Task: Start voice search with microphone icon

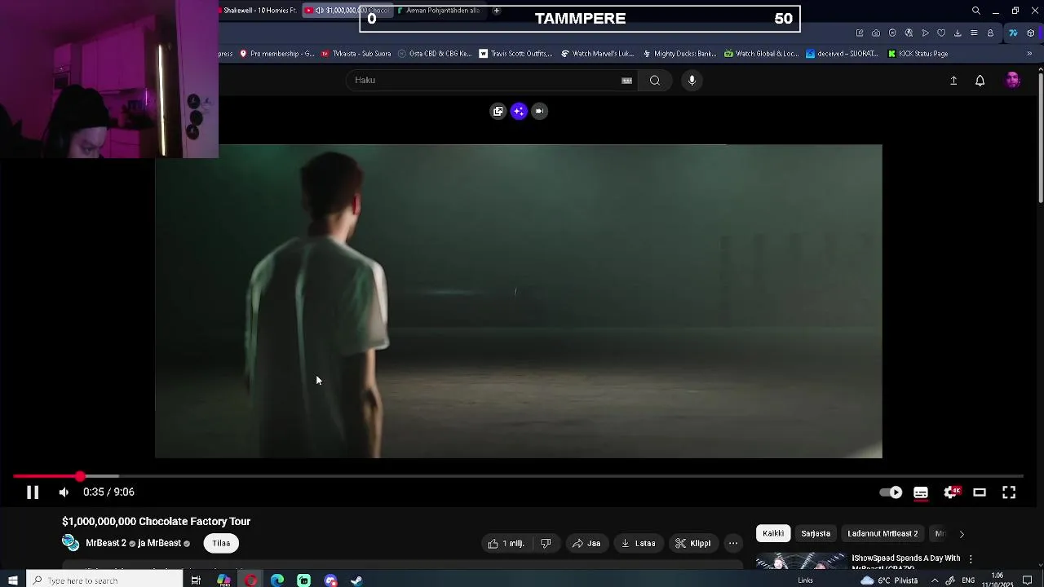Action: (692, 81)
